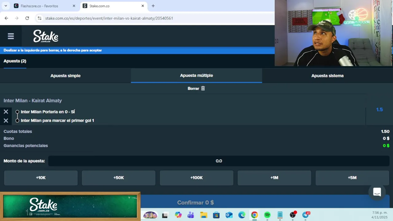The width and height of the screenshot is (393, 221).
Task: Add +10K to the bet amount
Action: point(41,178)
